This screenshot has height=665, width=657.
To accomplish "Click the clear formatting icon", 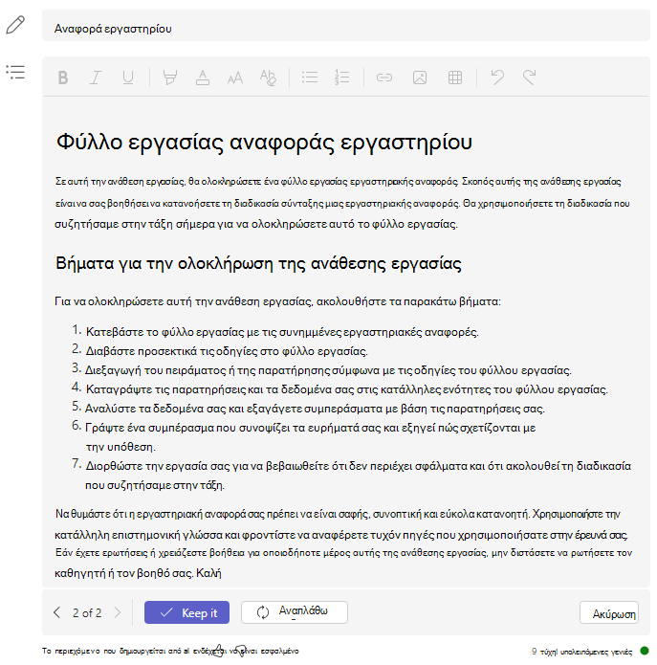I will (x=268, y=78).
